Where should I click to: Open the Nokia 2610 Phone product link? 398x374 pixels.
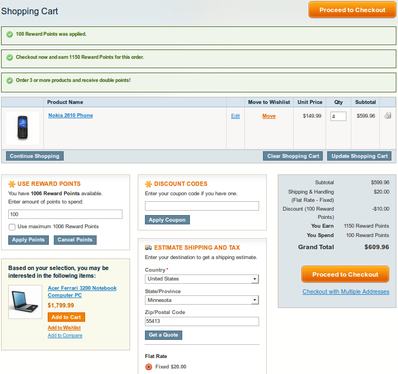pyautogui.click(x=70, y=116)
